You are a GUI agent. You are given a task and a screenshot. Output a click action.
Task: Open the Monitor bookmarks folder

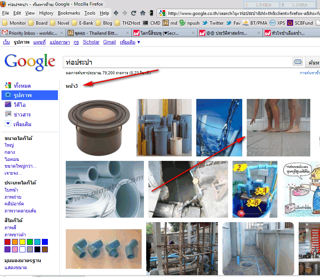[14, 23]
